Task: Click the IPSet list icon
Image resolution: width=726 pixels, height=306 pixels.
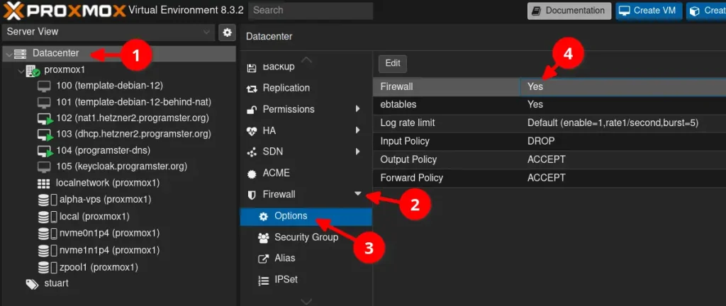Action: (x=263, y=280)
